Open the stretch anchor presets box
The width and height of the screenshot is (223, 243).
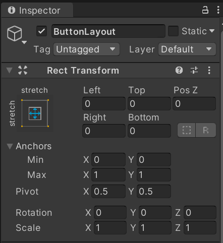pos(35,113)
